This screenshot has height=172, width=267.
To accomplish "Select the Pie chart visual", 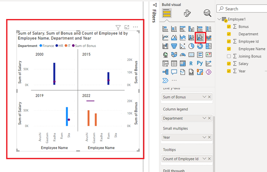I will 191,46.
